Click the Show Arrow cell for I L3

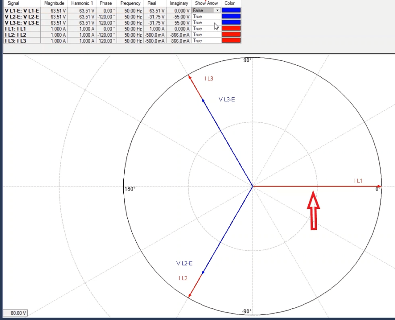206,41
